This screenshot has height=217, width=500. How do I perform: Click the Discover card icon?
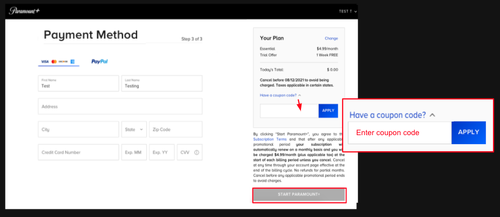coord(63,61)
